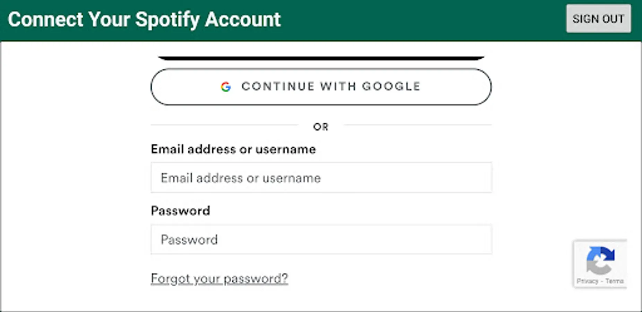Viewport: 642px width, 312px height.
Task: Click the dash between Privacy and Terms
Action: pyautogui.click(x=602, y=281)
